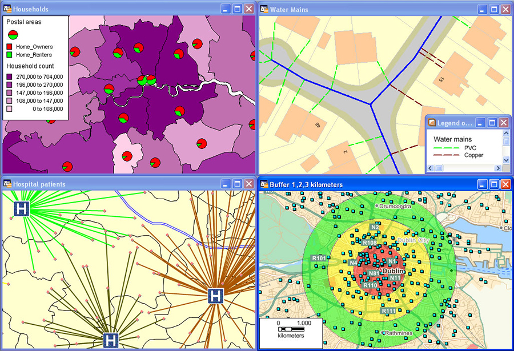Click the Water mains heading in Legend window
Viewport: 514px width, 351px height.
452,139
